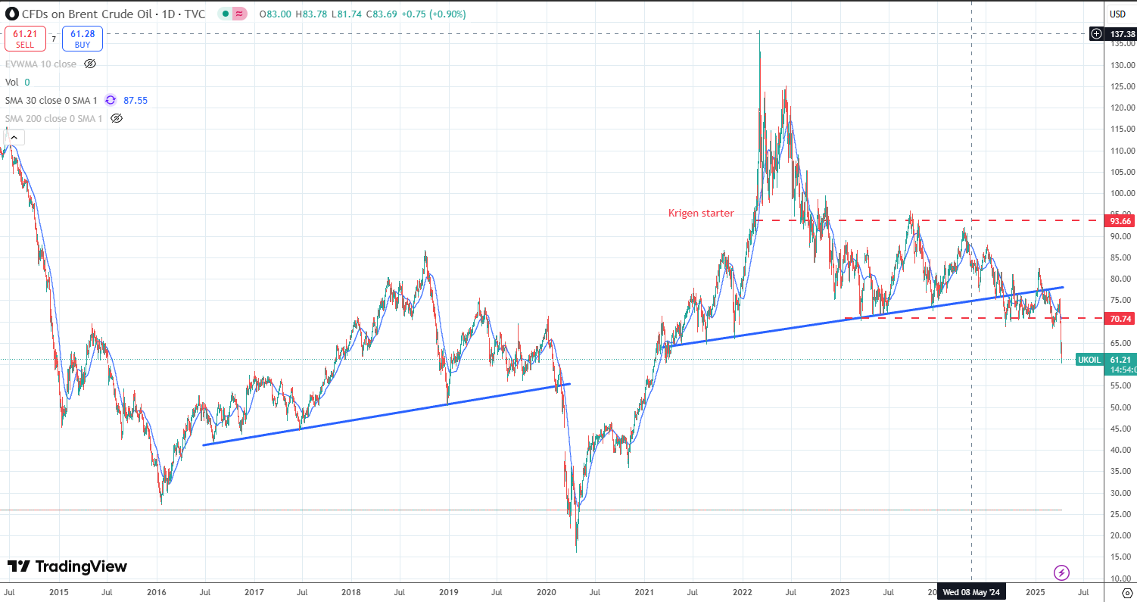Click the SELL 61.21 button

(25, 39)
